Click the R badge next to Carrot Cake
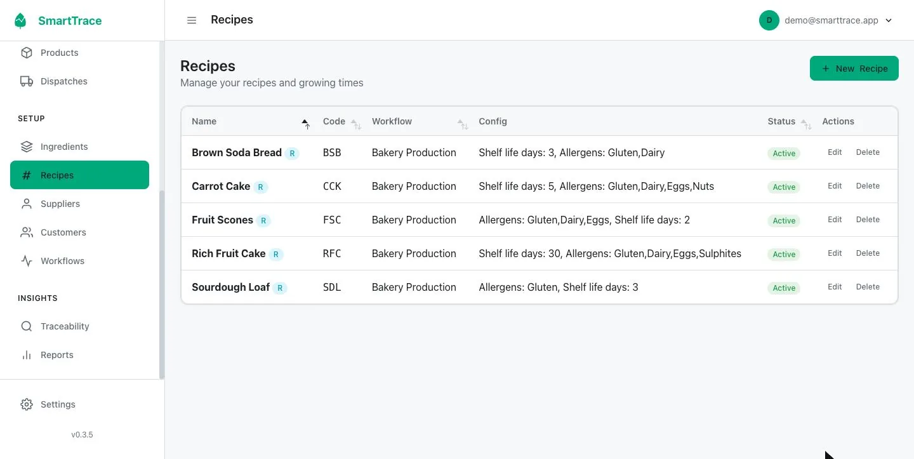 [x=261, y=187]
